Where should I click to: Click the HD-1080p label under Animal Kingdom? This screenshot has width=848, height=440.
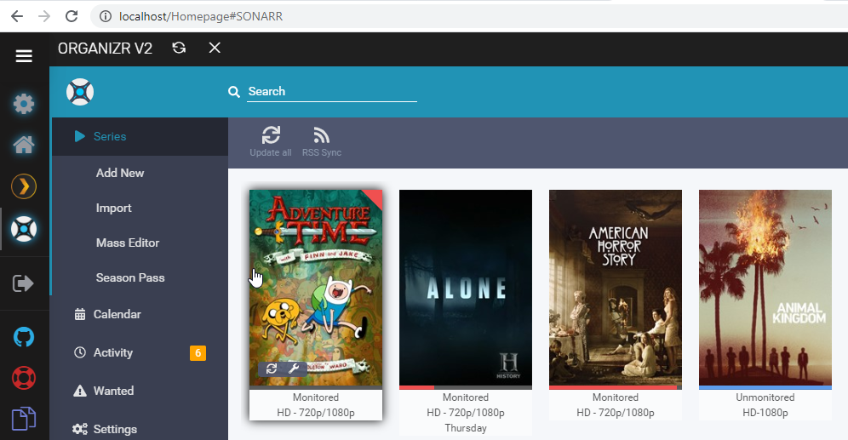[x=765, y=413]
